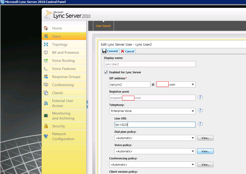
Task: Click the Security padlock icon
Action: click(x=46, y=126)
